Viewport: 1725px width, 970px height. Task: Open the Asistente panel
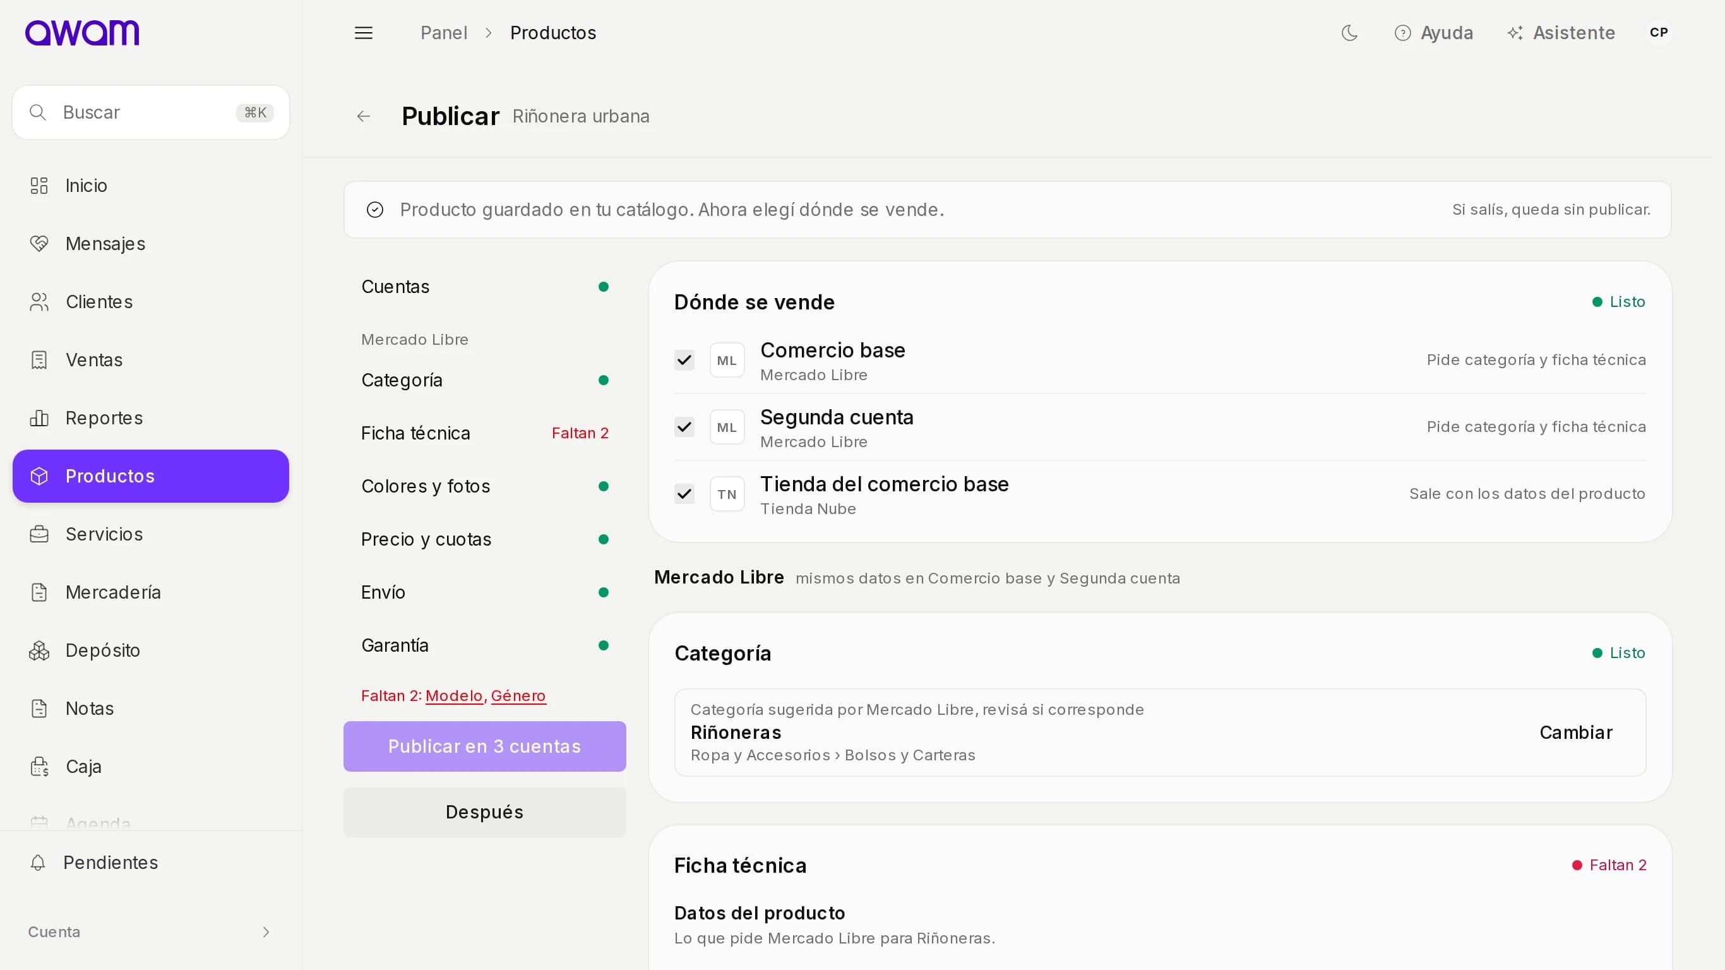(1561, 33)
